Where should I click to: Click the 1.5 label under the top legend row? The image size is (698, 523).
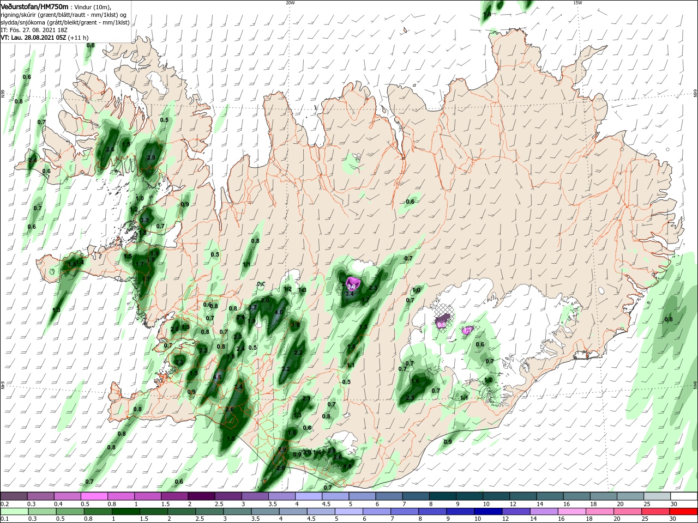(x=165, y=504)
